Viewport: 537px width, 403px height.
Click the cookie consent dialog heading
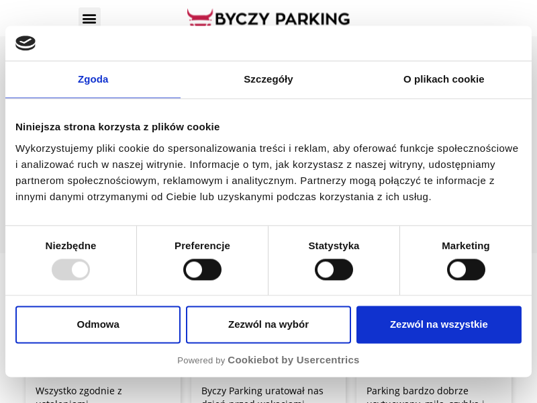pos(117,126)
